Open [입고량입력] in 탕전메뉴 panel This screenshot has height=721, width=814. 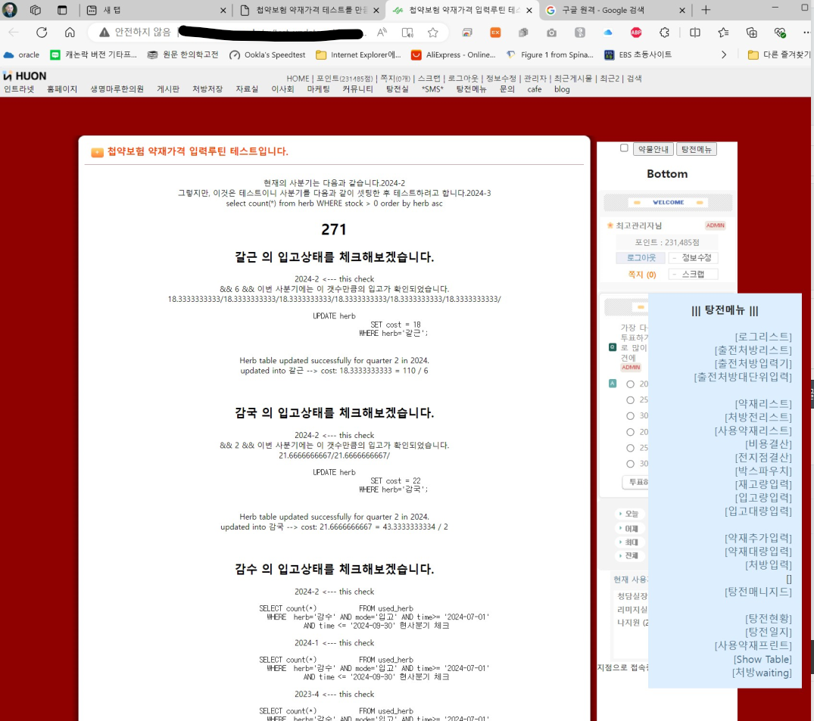coord(763,498)
